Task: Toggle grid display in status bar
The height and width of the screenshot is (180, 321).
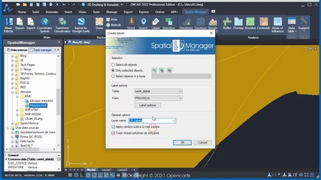Action: pyautogui.click(x=70, y=175)
